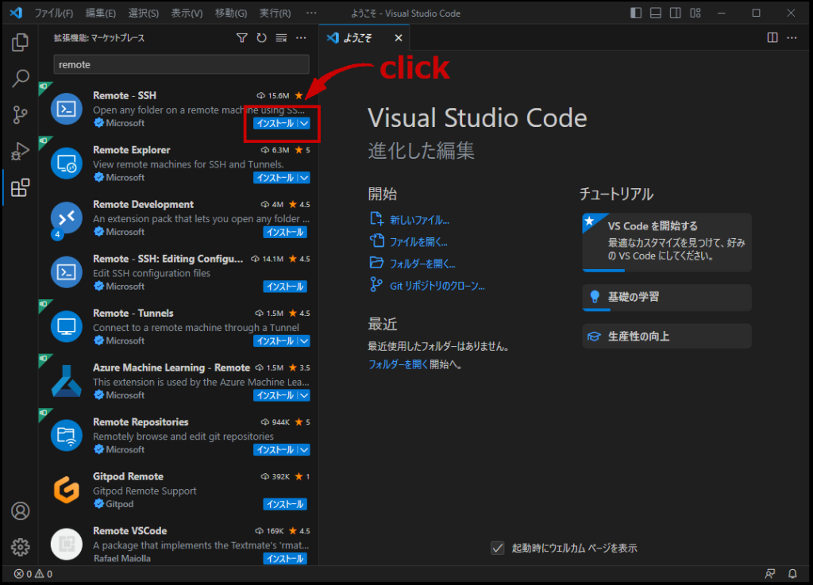Click the notifications bell in status bar
The width and height of the screenshot is (813, 585).
click(x=792, y=574)
